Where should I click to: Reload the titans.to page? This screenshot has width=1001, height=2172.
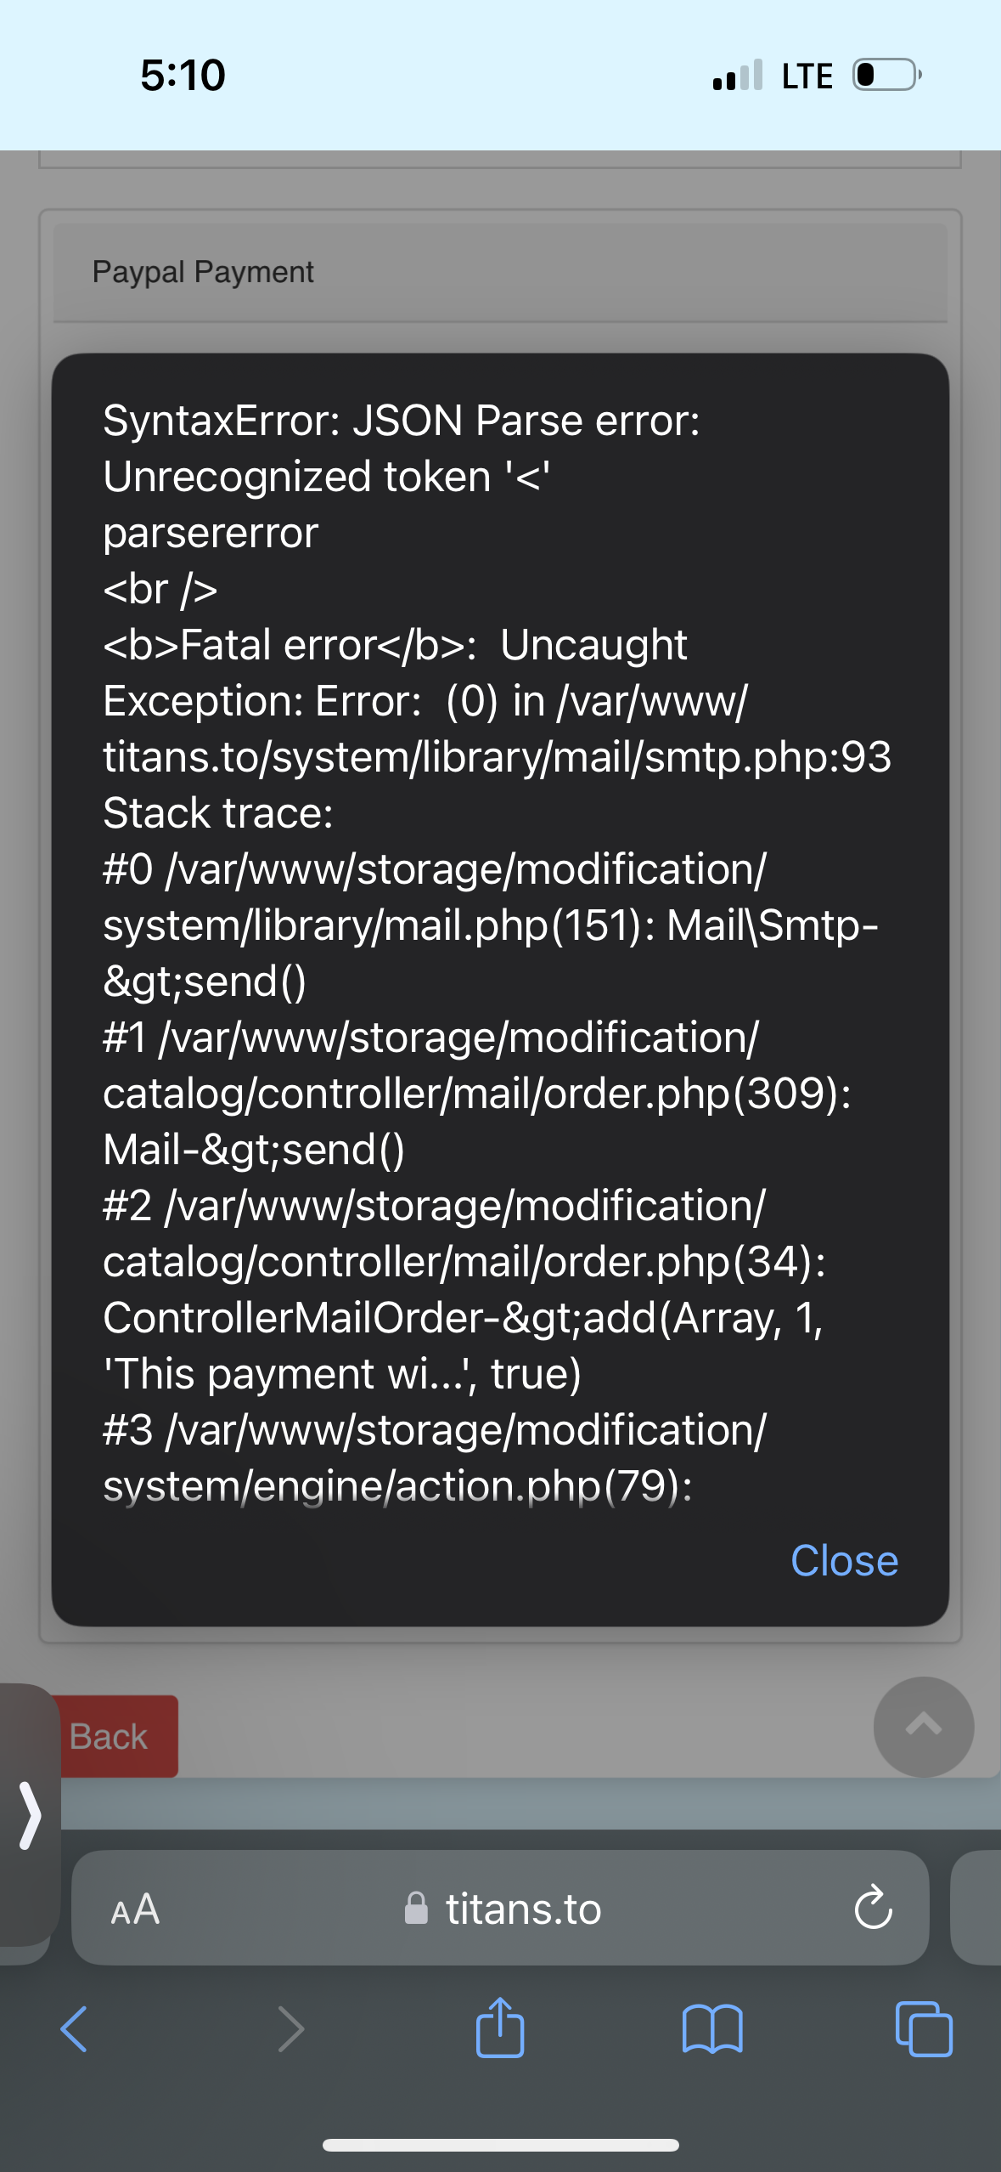point(873,1908)
